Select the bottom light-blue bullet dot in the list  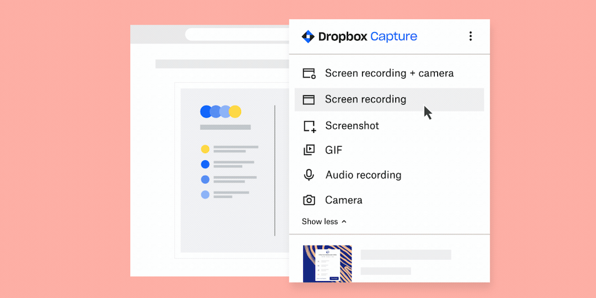click(205, 194)
